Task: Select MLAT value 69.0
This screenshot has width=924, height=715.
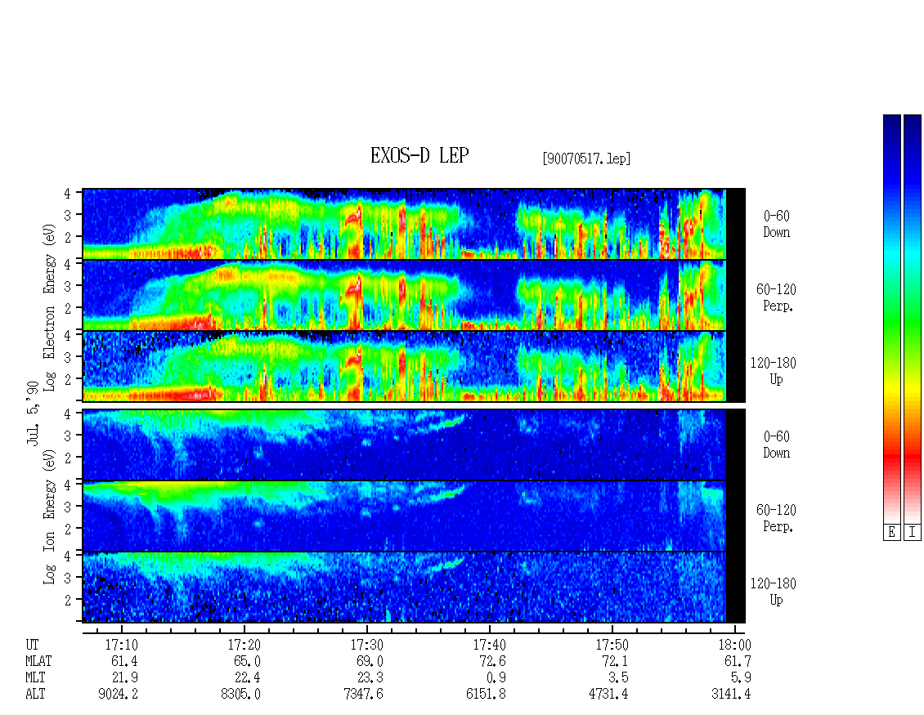Action: (370, 661)
